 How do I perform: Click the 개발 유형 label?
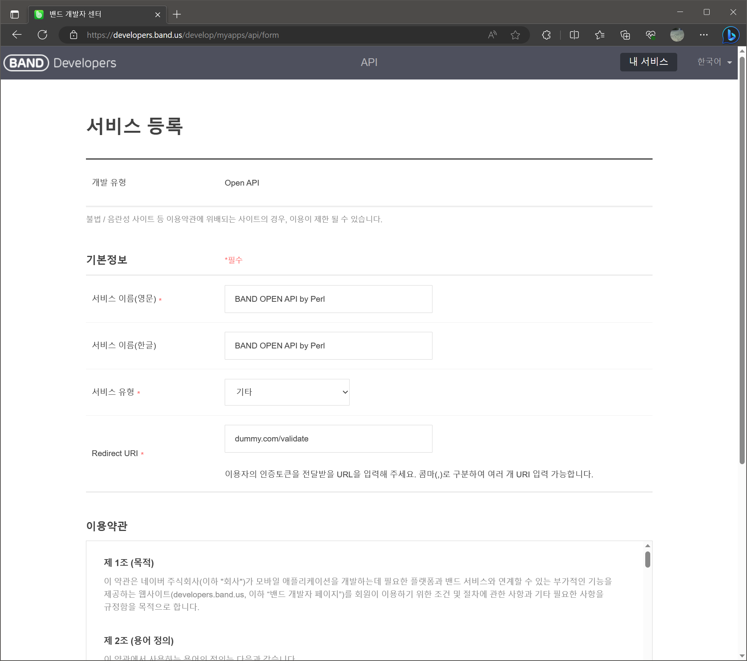pos(109,183)
